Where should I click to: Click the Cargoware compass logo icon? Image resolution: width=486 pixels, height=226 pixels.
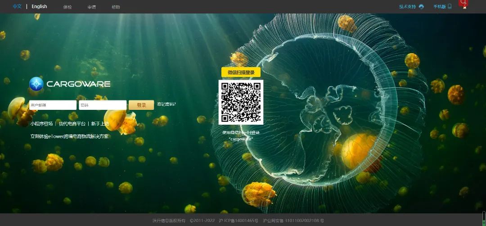click(x=36, y=84)
